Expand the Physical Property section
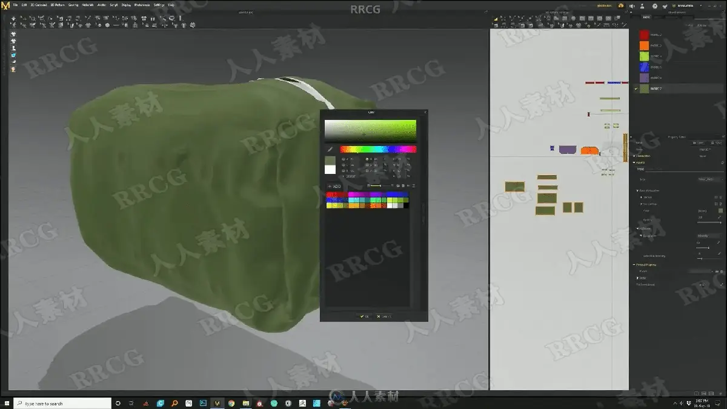 point(634,265)
